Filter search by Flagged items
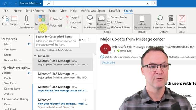The image size is (196, 110). [x=72, y=17]
